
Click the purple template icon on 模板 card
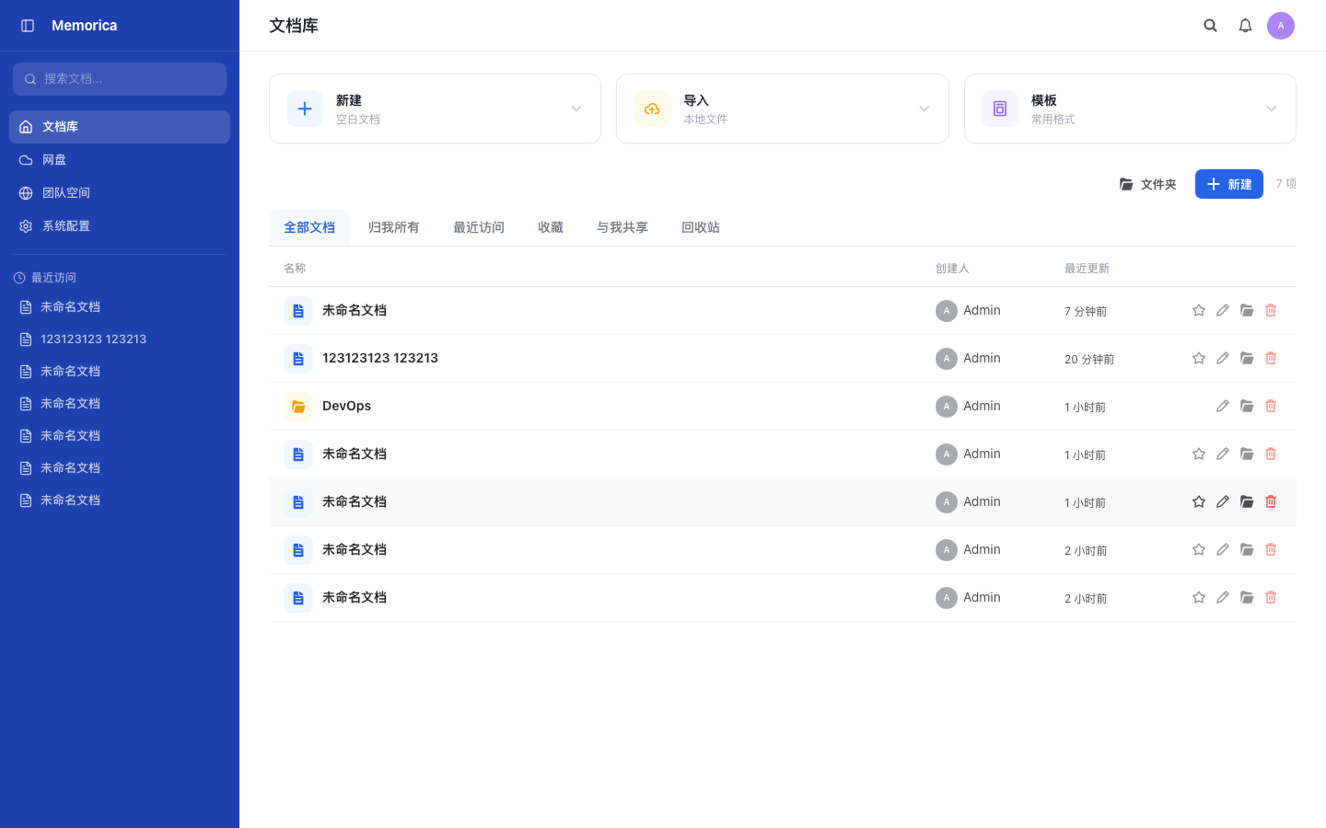1000,109
